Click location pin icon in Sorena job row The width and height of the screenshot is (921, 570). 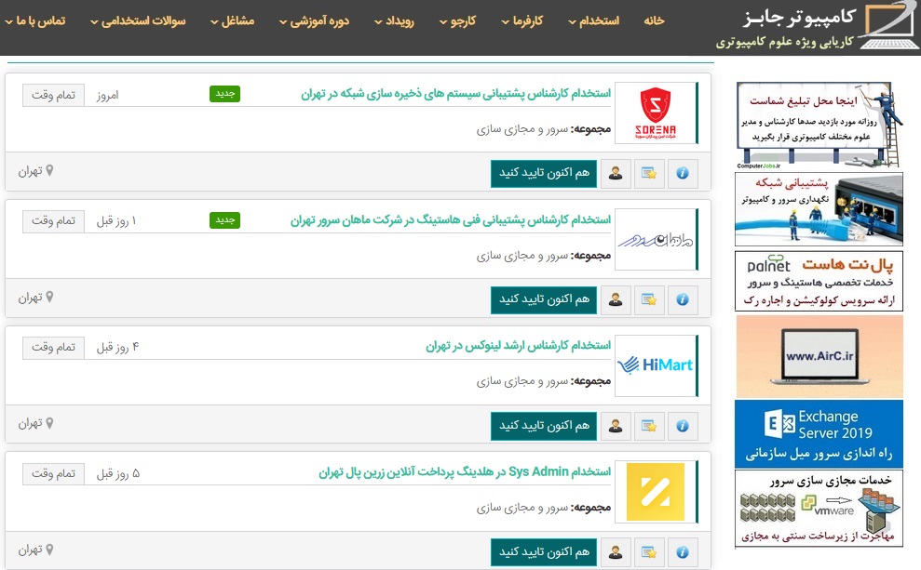click(50, 171)
